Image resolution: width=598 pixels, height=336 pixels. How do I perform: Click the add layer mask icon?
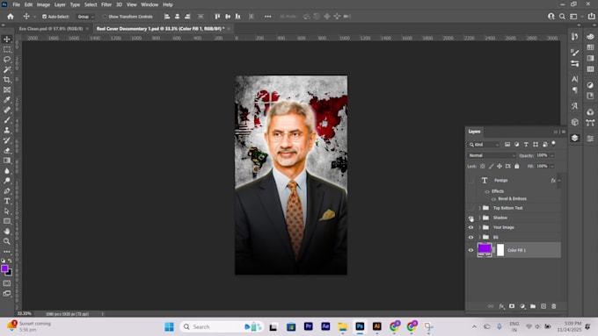point(512,306)
